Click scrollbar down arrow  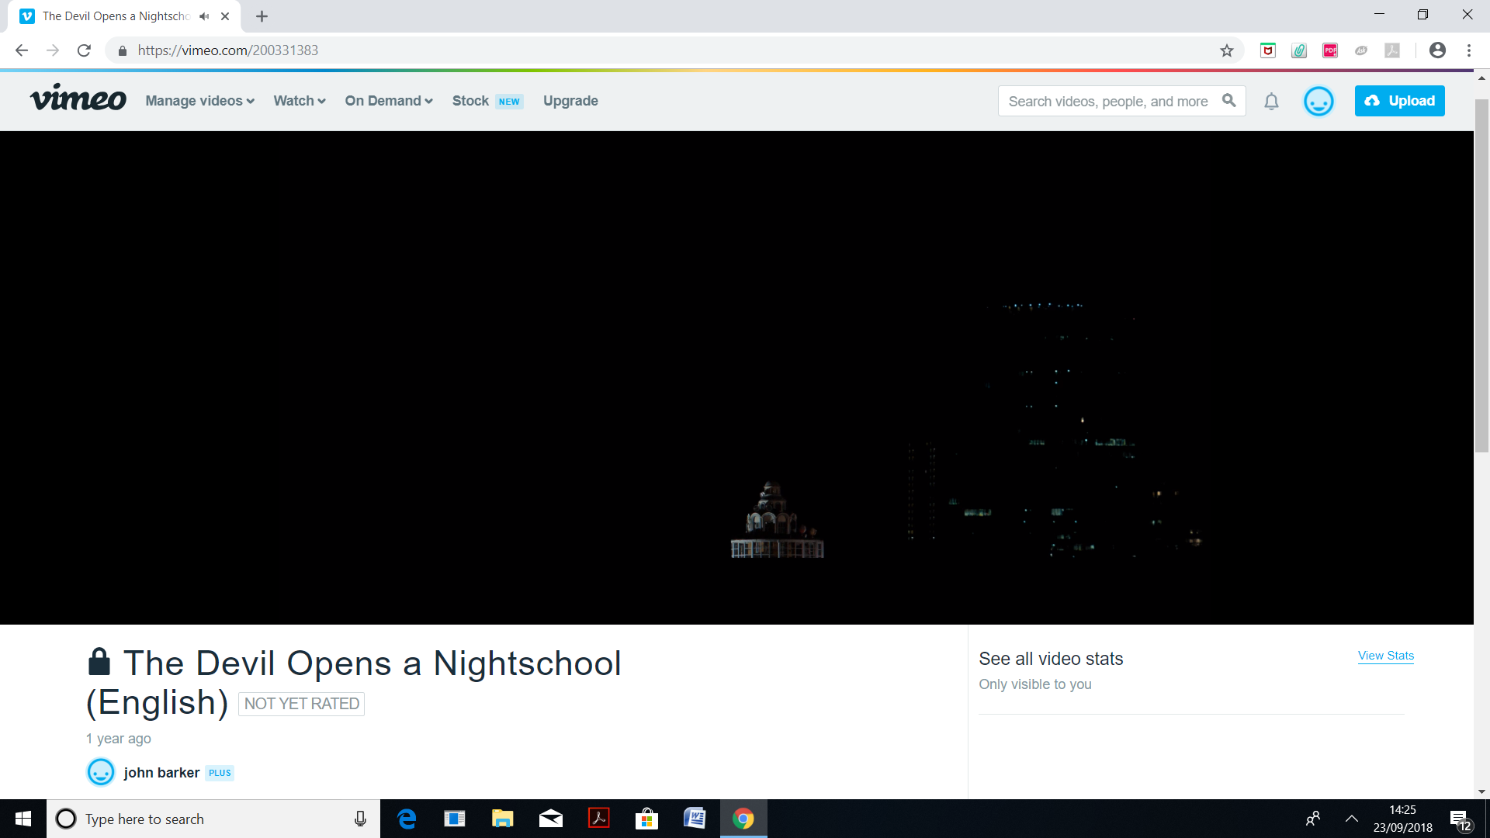click(1481, 791)
